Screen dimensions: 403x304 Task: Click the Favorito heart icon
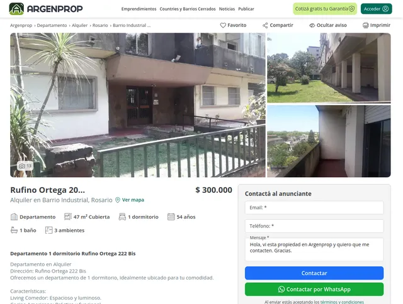(223, 25)
